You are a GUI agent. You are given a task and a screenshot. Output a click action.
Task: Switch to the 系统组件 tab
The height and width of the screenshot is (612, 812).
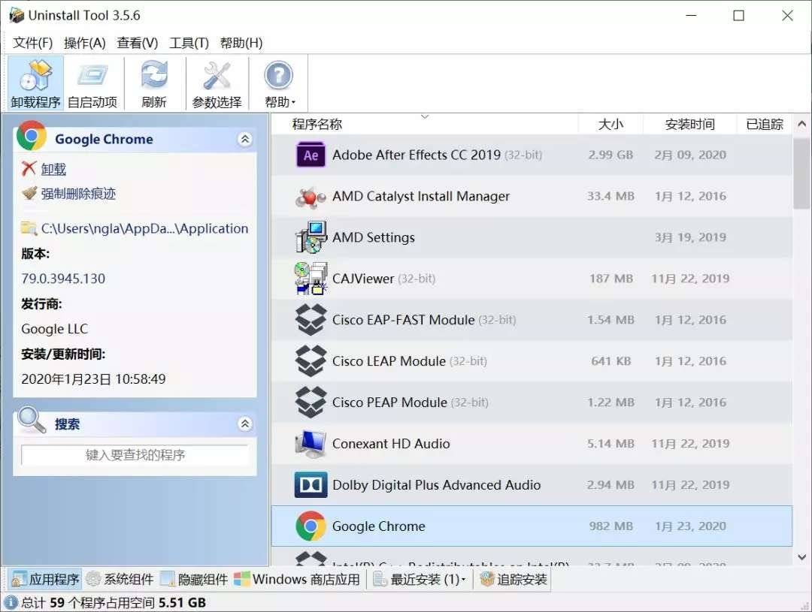(120, 580)
